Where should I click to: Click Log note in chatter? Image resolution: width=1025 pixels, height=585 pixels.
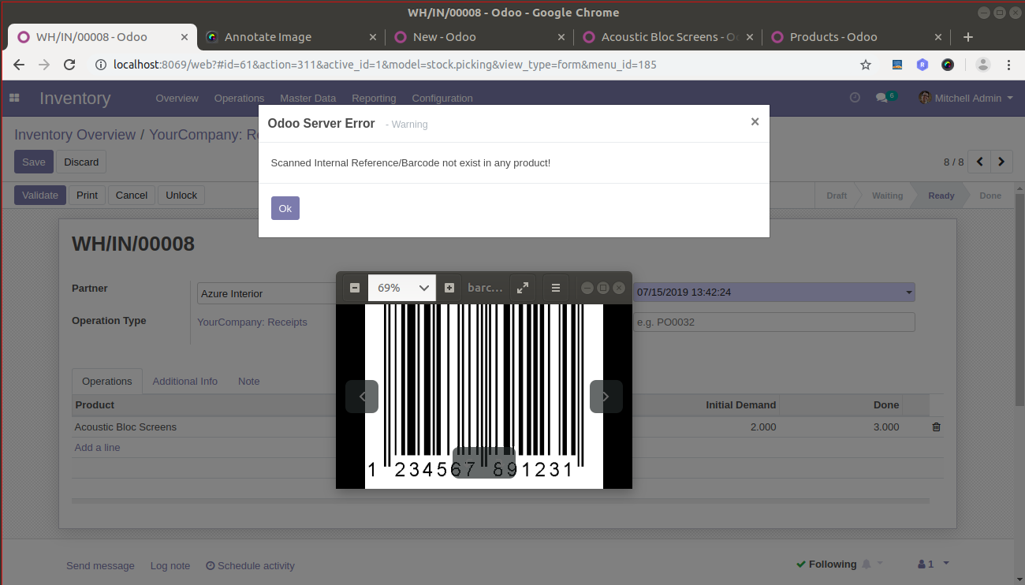pyautogui.click(x=170, y=565)
